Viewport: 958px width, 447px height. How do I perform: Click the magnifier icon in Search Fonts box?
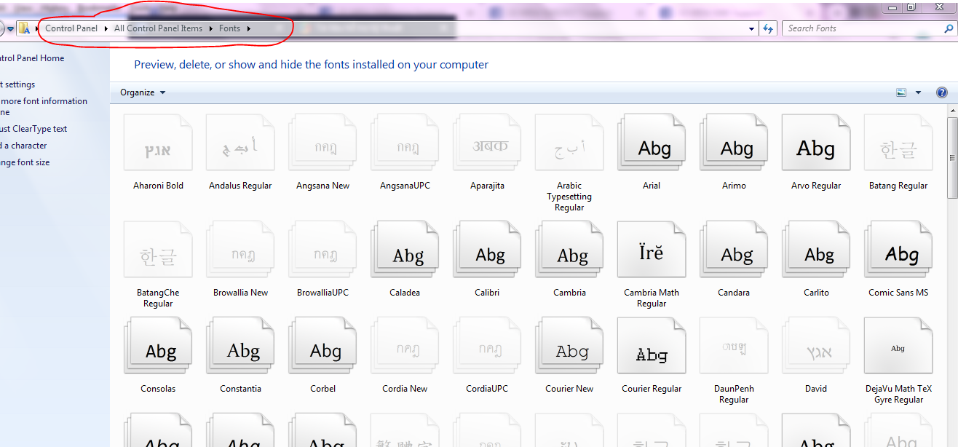[948, 28]
